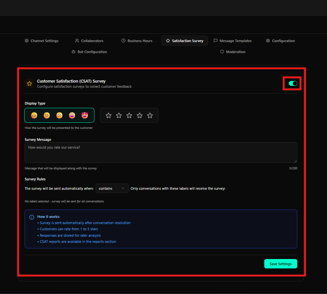Click the third star in star rating
Image resolution: width=327 pixels, height=294 pixels.
point(129,116)
